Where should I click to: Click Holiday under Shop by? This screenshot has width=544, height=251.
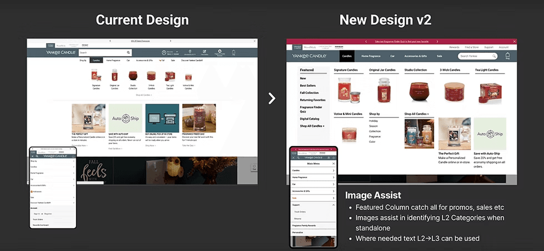point(374,121)
